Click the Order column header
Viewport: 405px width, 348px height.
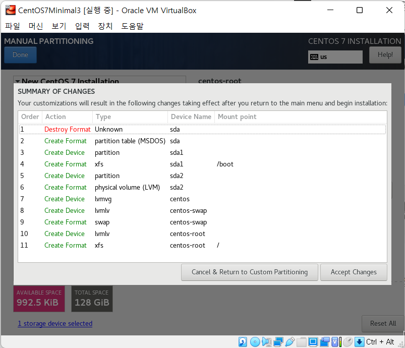30,117
